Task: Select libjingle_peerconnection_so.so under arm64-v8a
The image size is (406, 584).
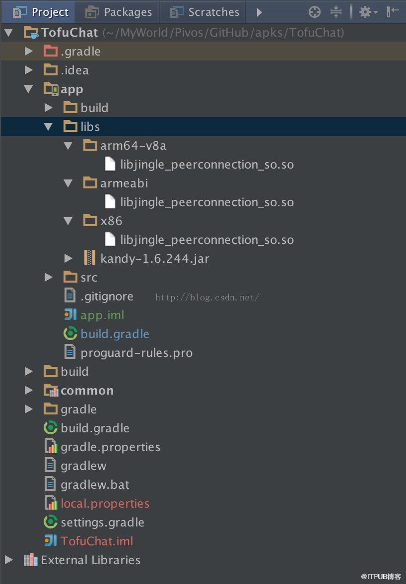Action: 207,164
